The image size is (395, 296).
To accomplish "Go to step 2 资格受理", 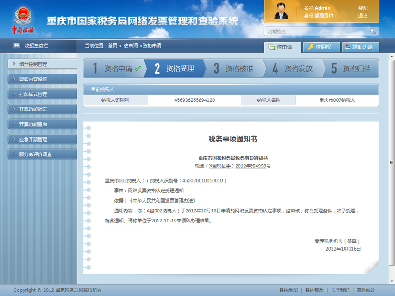I will tap(175, 68).
